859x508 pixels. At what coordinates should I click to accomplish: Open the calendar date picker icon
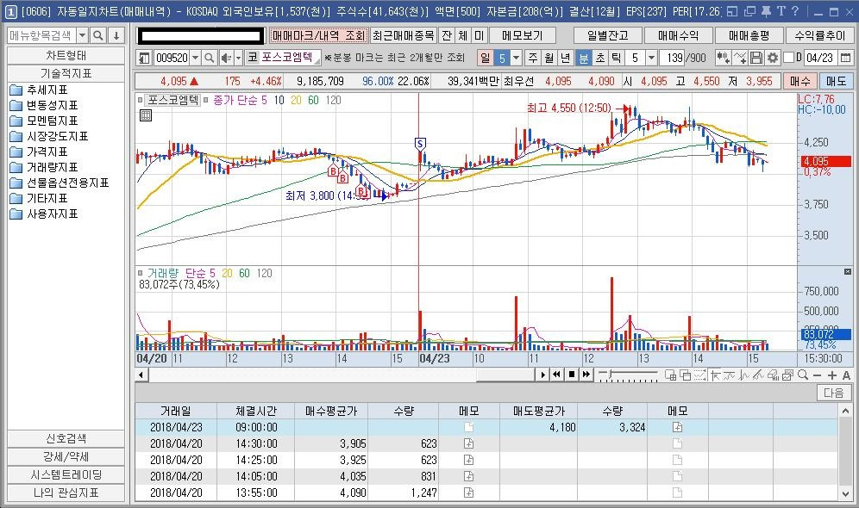pyautogui.click(x=846, y=58)
